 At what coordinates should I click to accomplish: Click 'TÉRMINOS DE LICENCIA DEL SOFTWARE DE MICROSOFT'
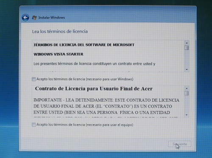(x=84, y=45)
